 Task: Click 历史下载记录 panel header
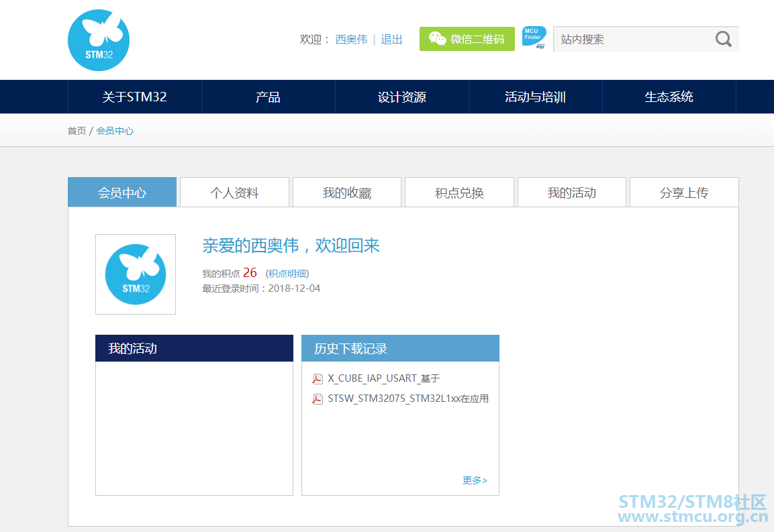pyautogui.click(x=400, y=348)
